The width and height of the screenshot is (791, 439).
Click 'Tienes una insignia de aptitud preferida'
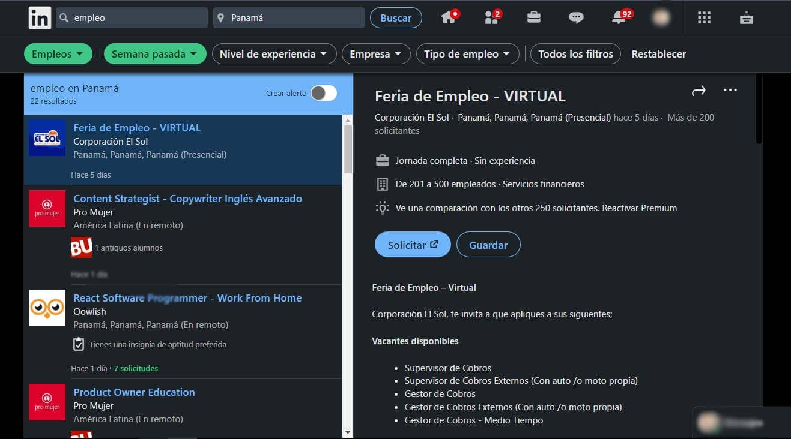coord(157,345)
